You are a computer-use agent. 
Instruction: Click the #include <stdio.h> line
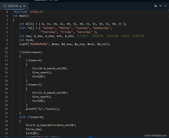pyautogui.click(x=29, y=12)
